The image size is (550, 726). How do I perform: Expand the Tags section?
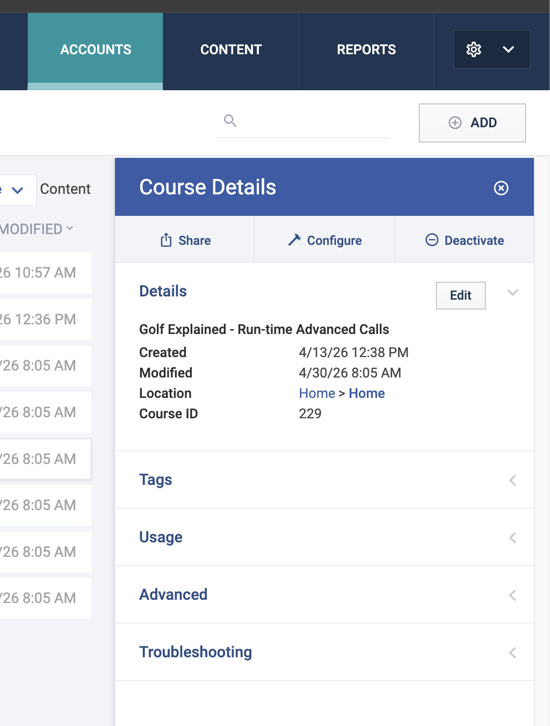coord(324,480)
